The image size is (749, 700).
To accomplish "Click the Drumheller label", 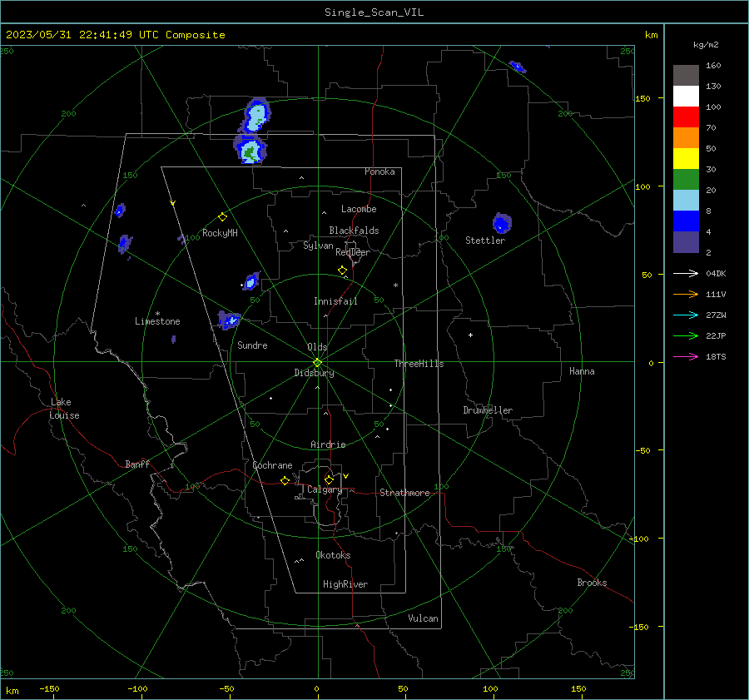I will coord(488,410).
